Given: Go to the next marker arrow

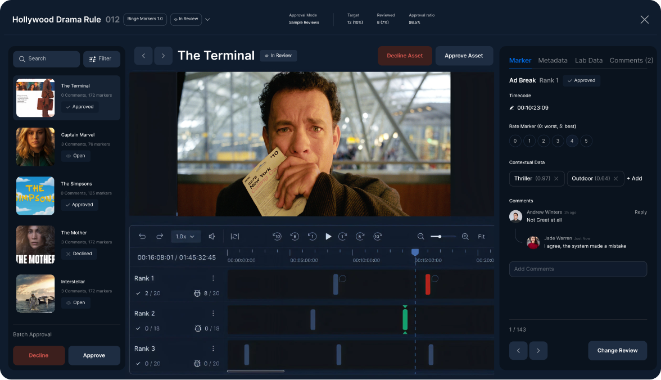Looking at the screenshot, I should (538, 350).
